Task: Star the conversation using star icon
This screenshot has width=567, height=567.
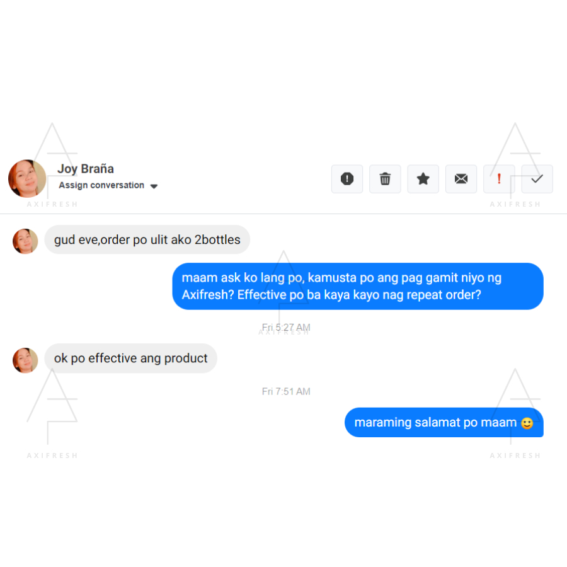Action: tap(423, 179)
